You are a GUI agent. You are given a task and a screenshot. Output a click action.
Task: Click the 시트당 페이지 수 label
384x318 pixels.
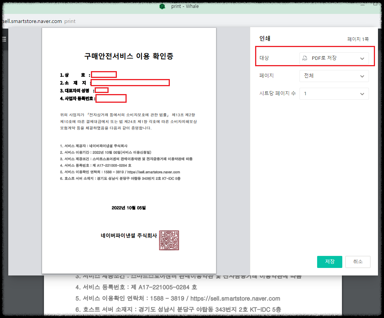point(277,93)
